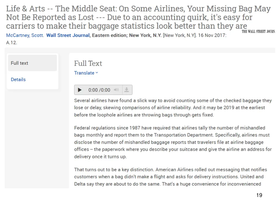The width and height of the screenshot is (279, 209).
Task: Click the audio time display 0:00 /0:00
Action: [x=99, y=90]
